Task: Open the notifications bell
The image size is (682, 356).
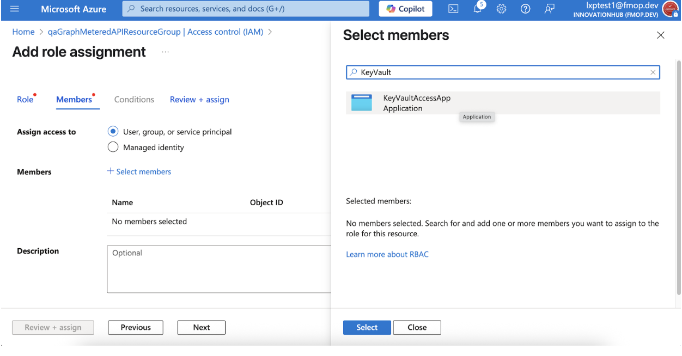Action: 478,9
